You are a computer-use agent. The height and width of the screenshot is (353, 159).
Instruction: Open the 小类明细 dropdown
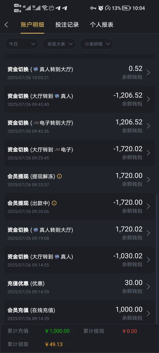97,44
